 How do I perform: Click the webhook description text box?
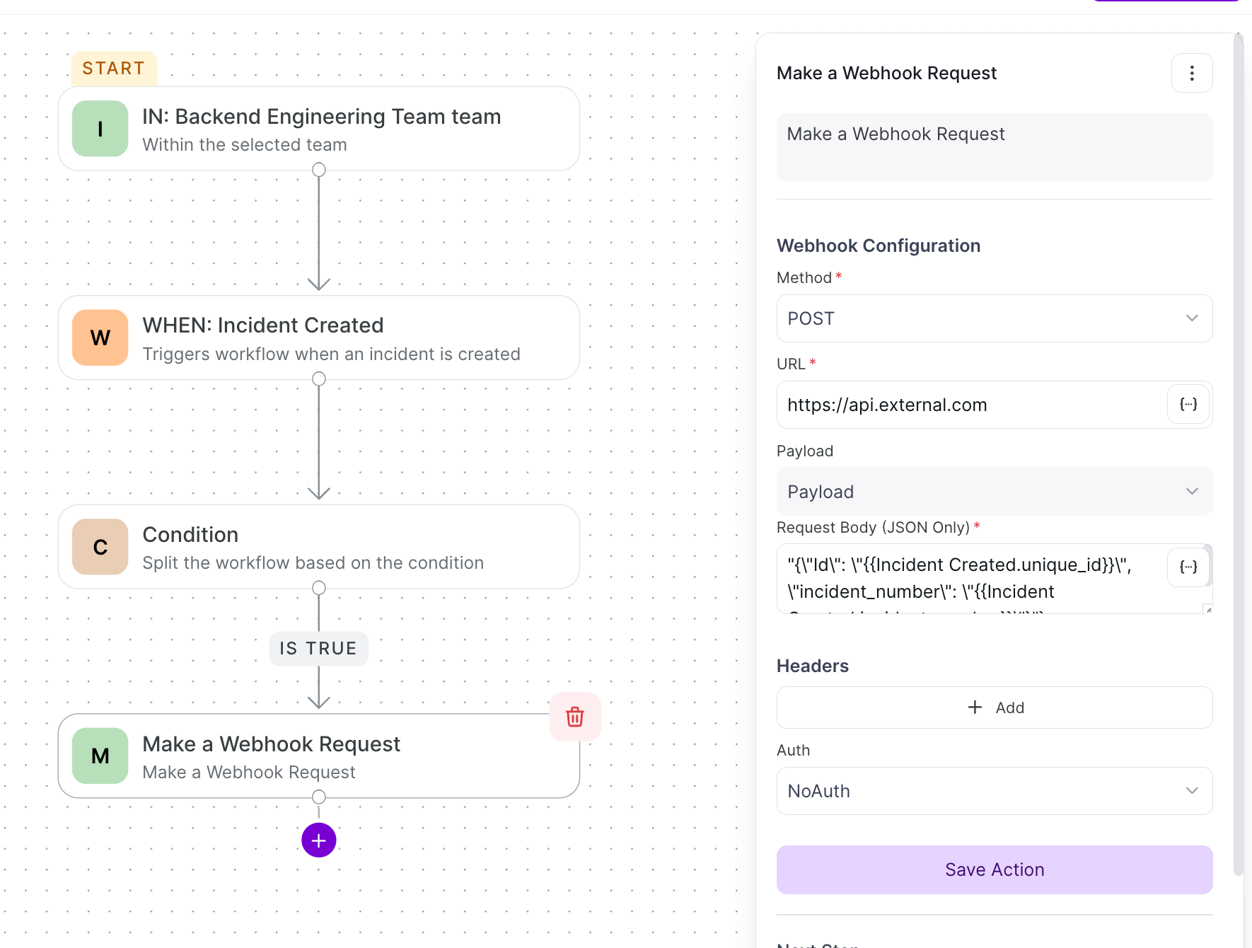[x=995, y=147]
